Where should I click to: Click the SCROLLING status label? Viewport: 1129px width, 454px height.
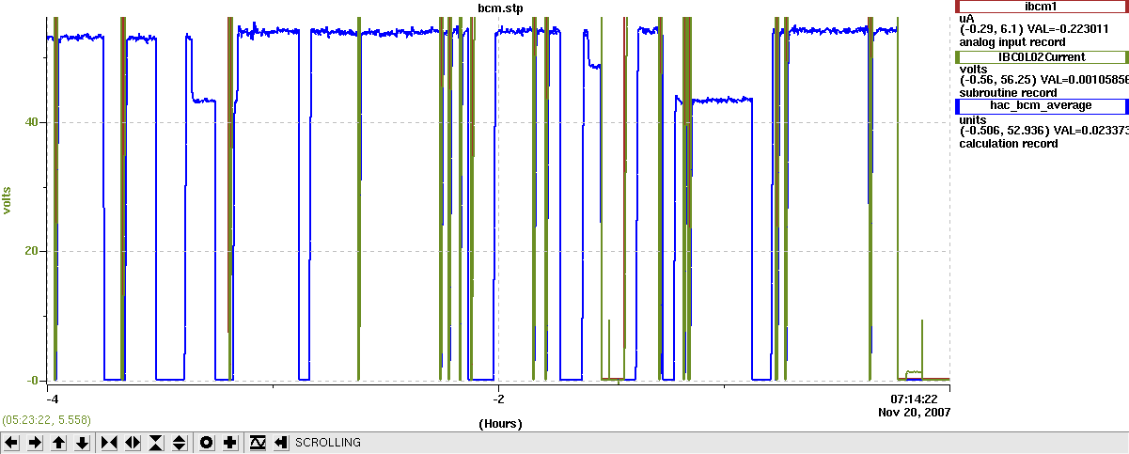pos(327,442)
